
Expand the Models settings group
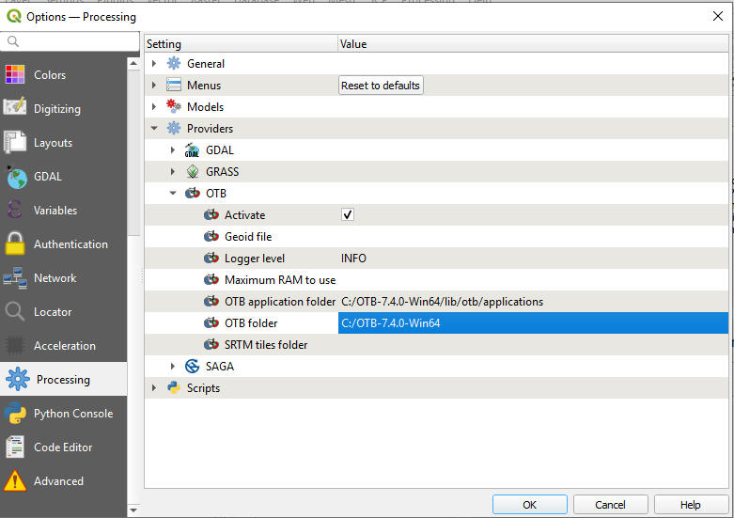click(x=154, y=106)
